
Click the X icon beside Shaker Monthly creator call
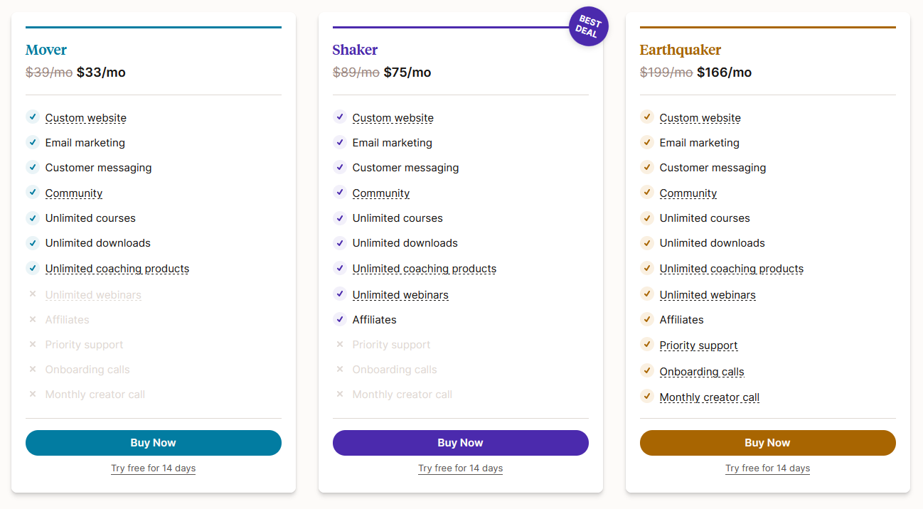pos(339,395)
